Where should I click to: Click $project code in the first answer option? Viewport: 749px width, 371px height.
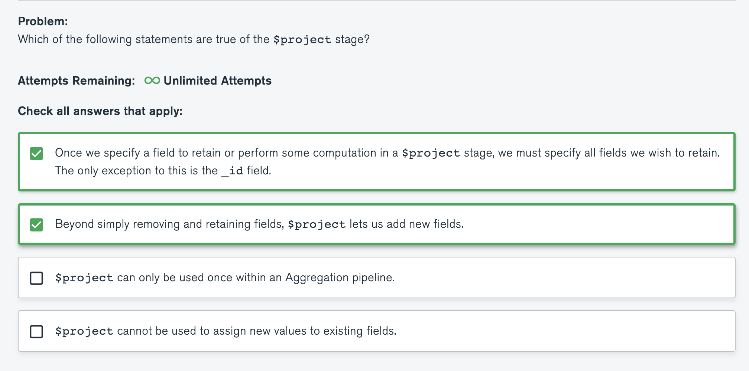tap(431, 153)
